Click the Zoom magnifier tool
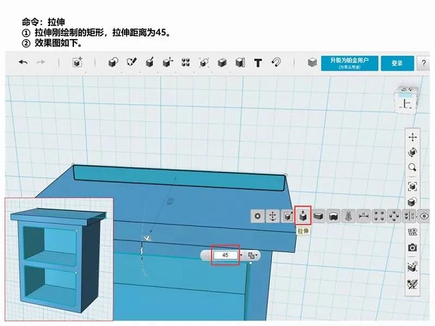The width and height of the screenshot is (435, 326). coord(413,168)
